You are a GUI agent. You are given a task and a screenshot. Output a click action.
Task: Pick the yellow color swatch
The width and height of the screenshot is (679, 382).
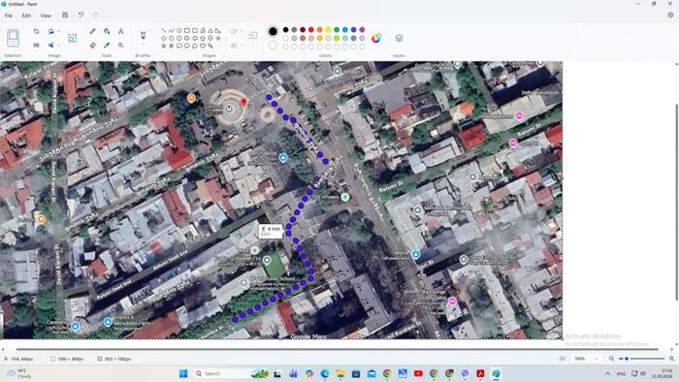tap(328, 30)
